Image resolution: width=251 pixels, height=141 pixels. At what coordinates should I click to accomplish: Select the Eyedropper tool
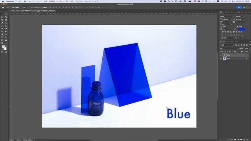(2, 23)
